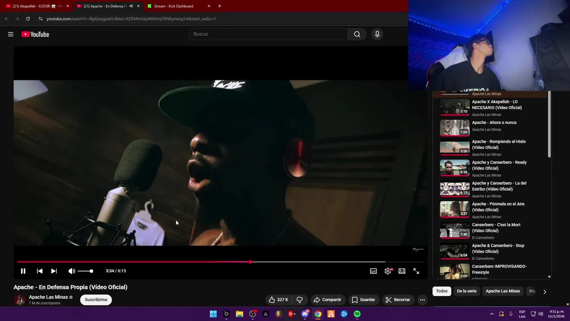This screenshot has width=570, height=321.
Task: Open the Apache Las Minas channel name
Action: (x=49, y=297)
